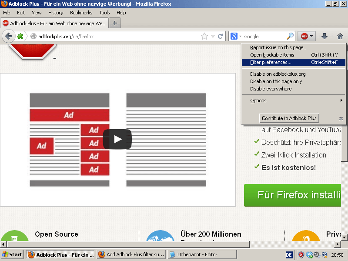Click the blue world map circle icon
This screenshot has height=261, width=348.
pos(160,236)
